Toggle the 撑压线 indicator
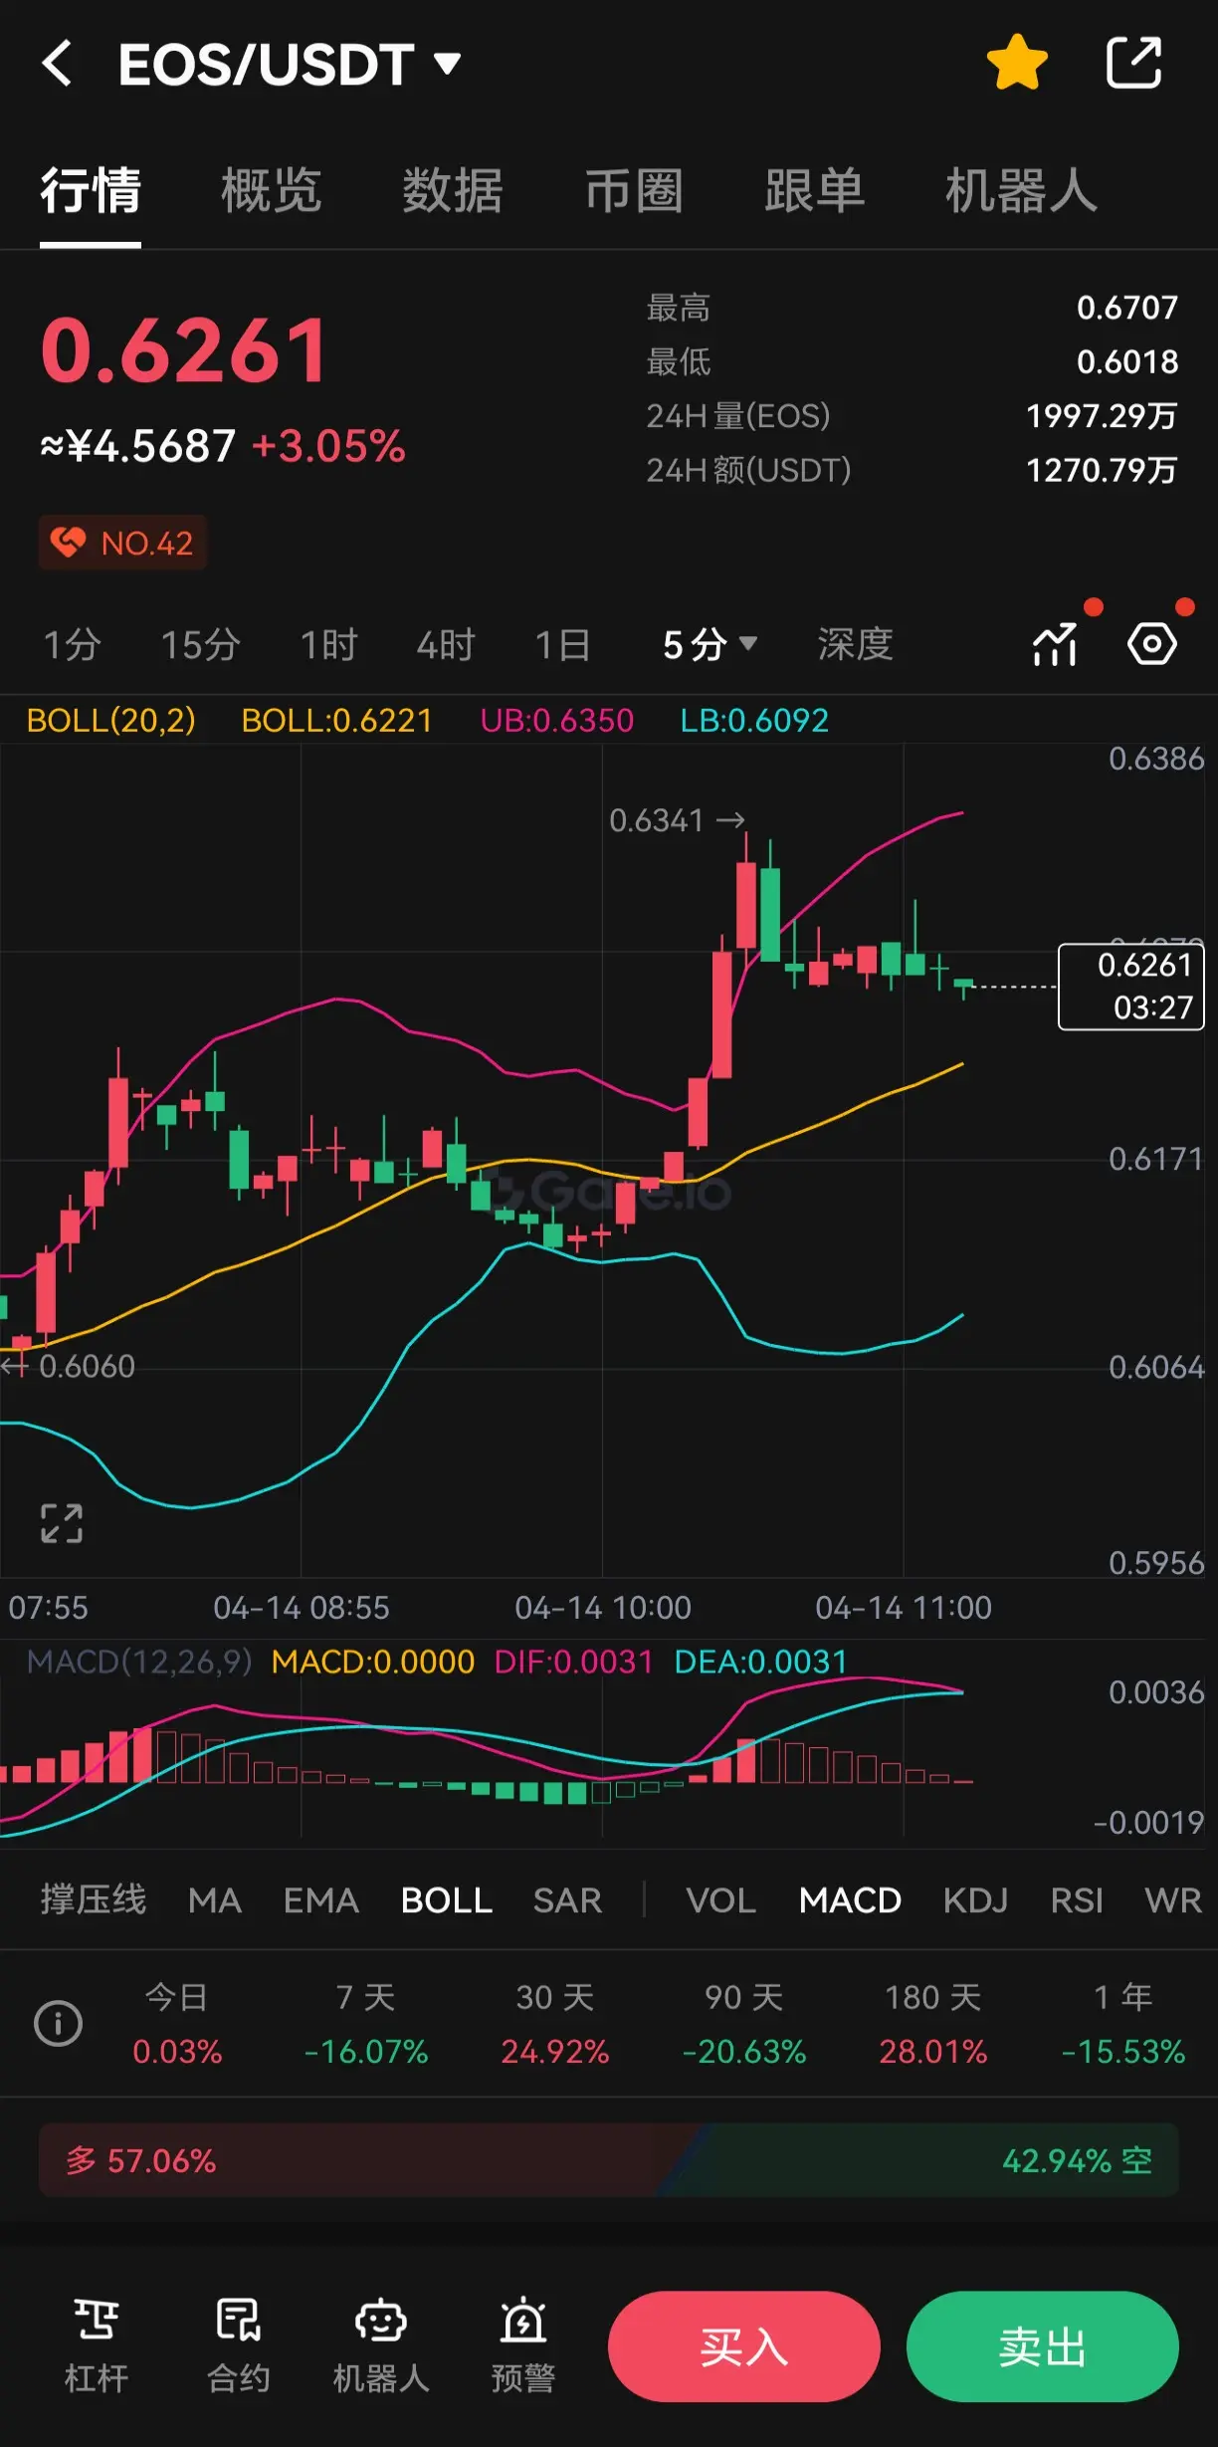 94,1900
